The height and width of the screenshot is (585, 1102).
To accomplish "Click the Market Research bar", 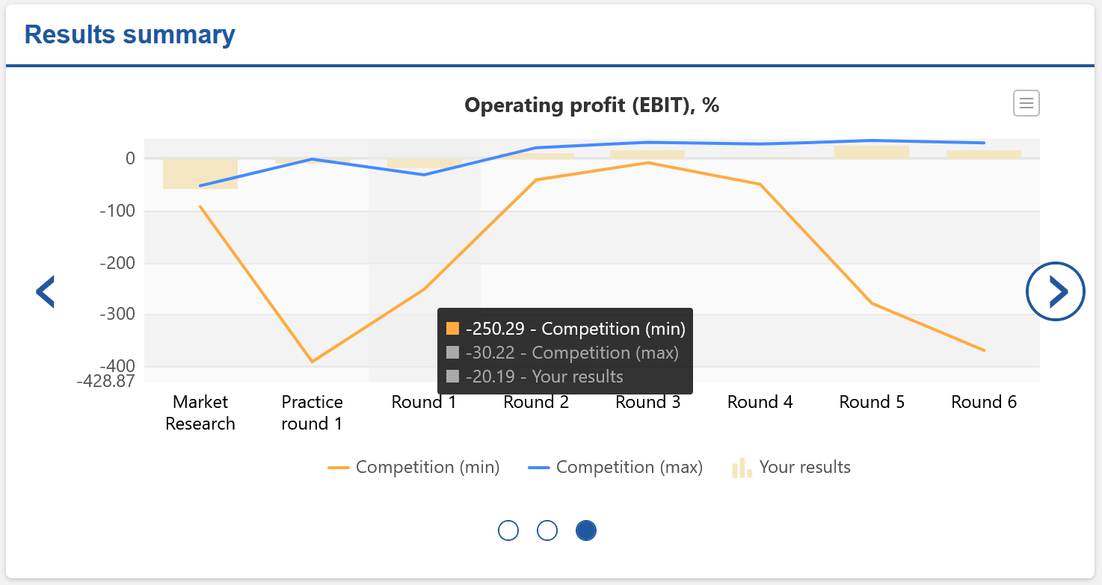I will coord(200,173).
